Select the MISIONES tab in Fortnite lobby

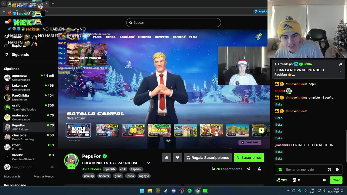click(144, 37)
